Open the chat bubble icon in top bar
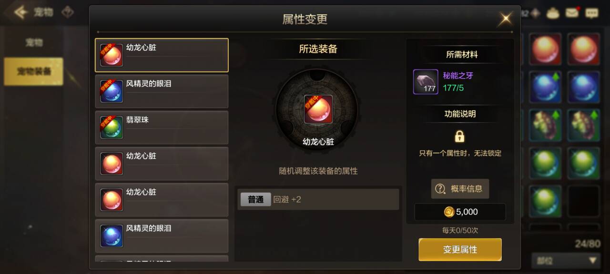Screen dimensions: 610x274 pos(591,13)
